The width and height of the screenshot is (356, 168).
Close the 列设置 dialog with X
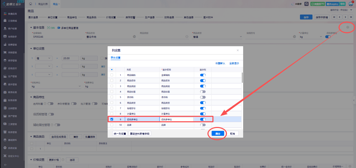click(238, 50)
